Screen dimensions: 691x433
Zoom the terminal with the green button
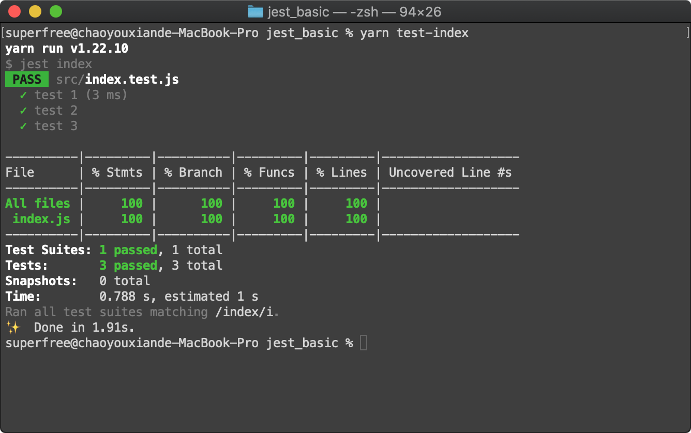coord(56,11)
